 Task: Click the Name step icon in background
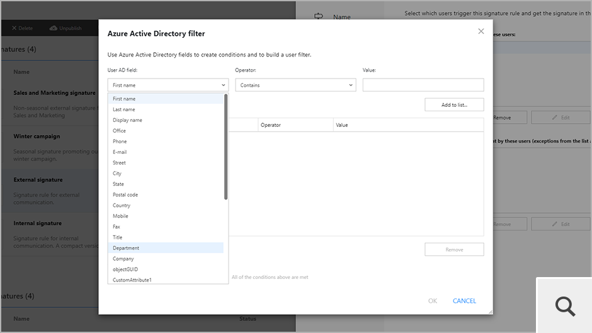pos(319,16)
